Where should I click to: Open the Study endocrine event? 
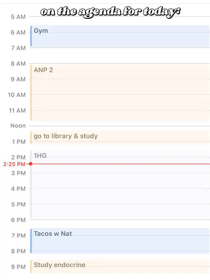pos(120,266)
